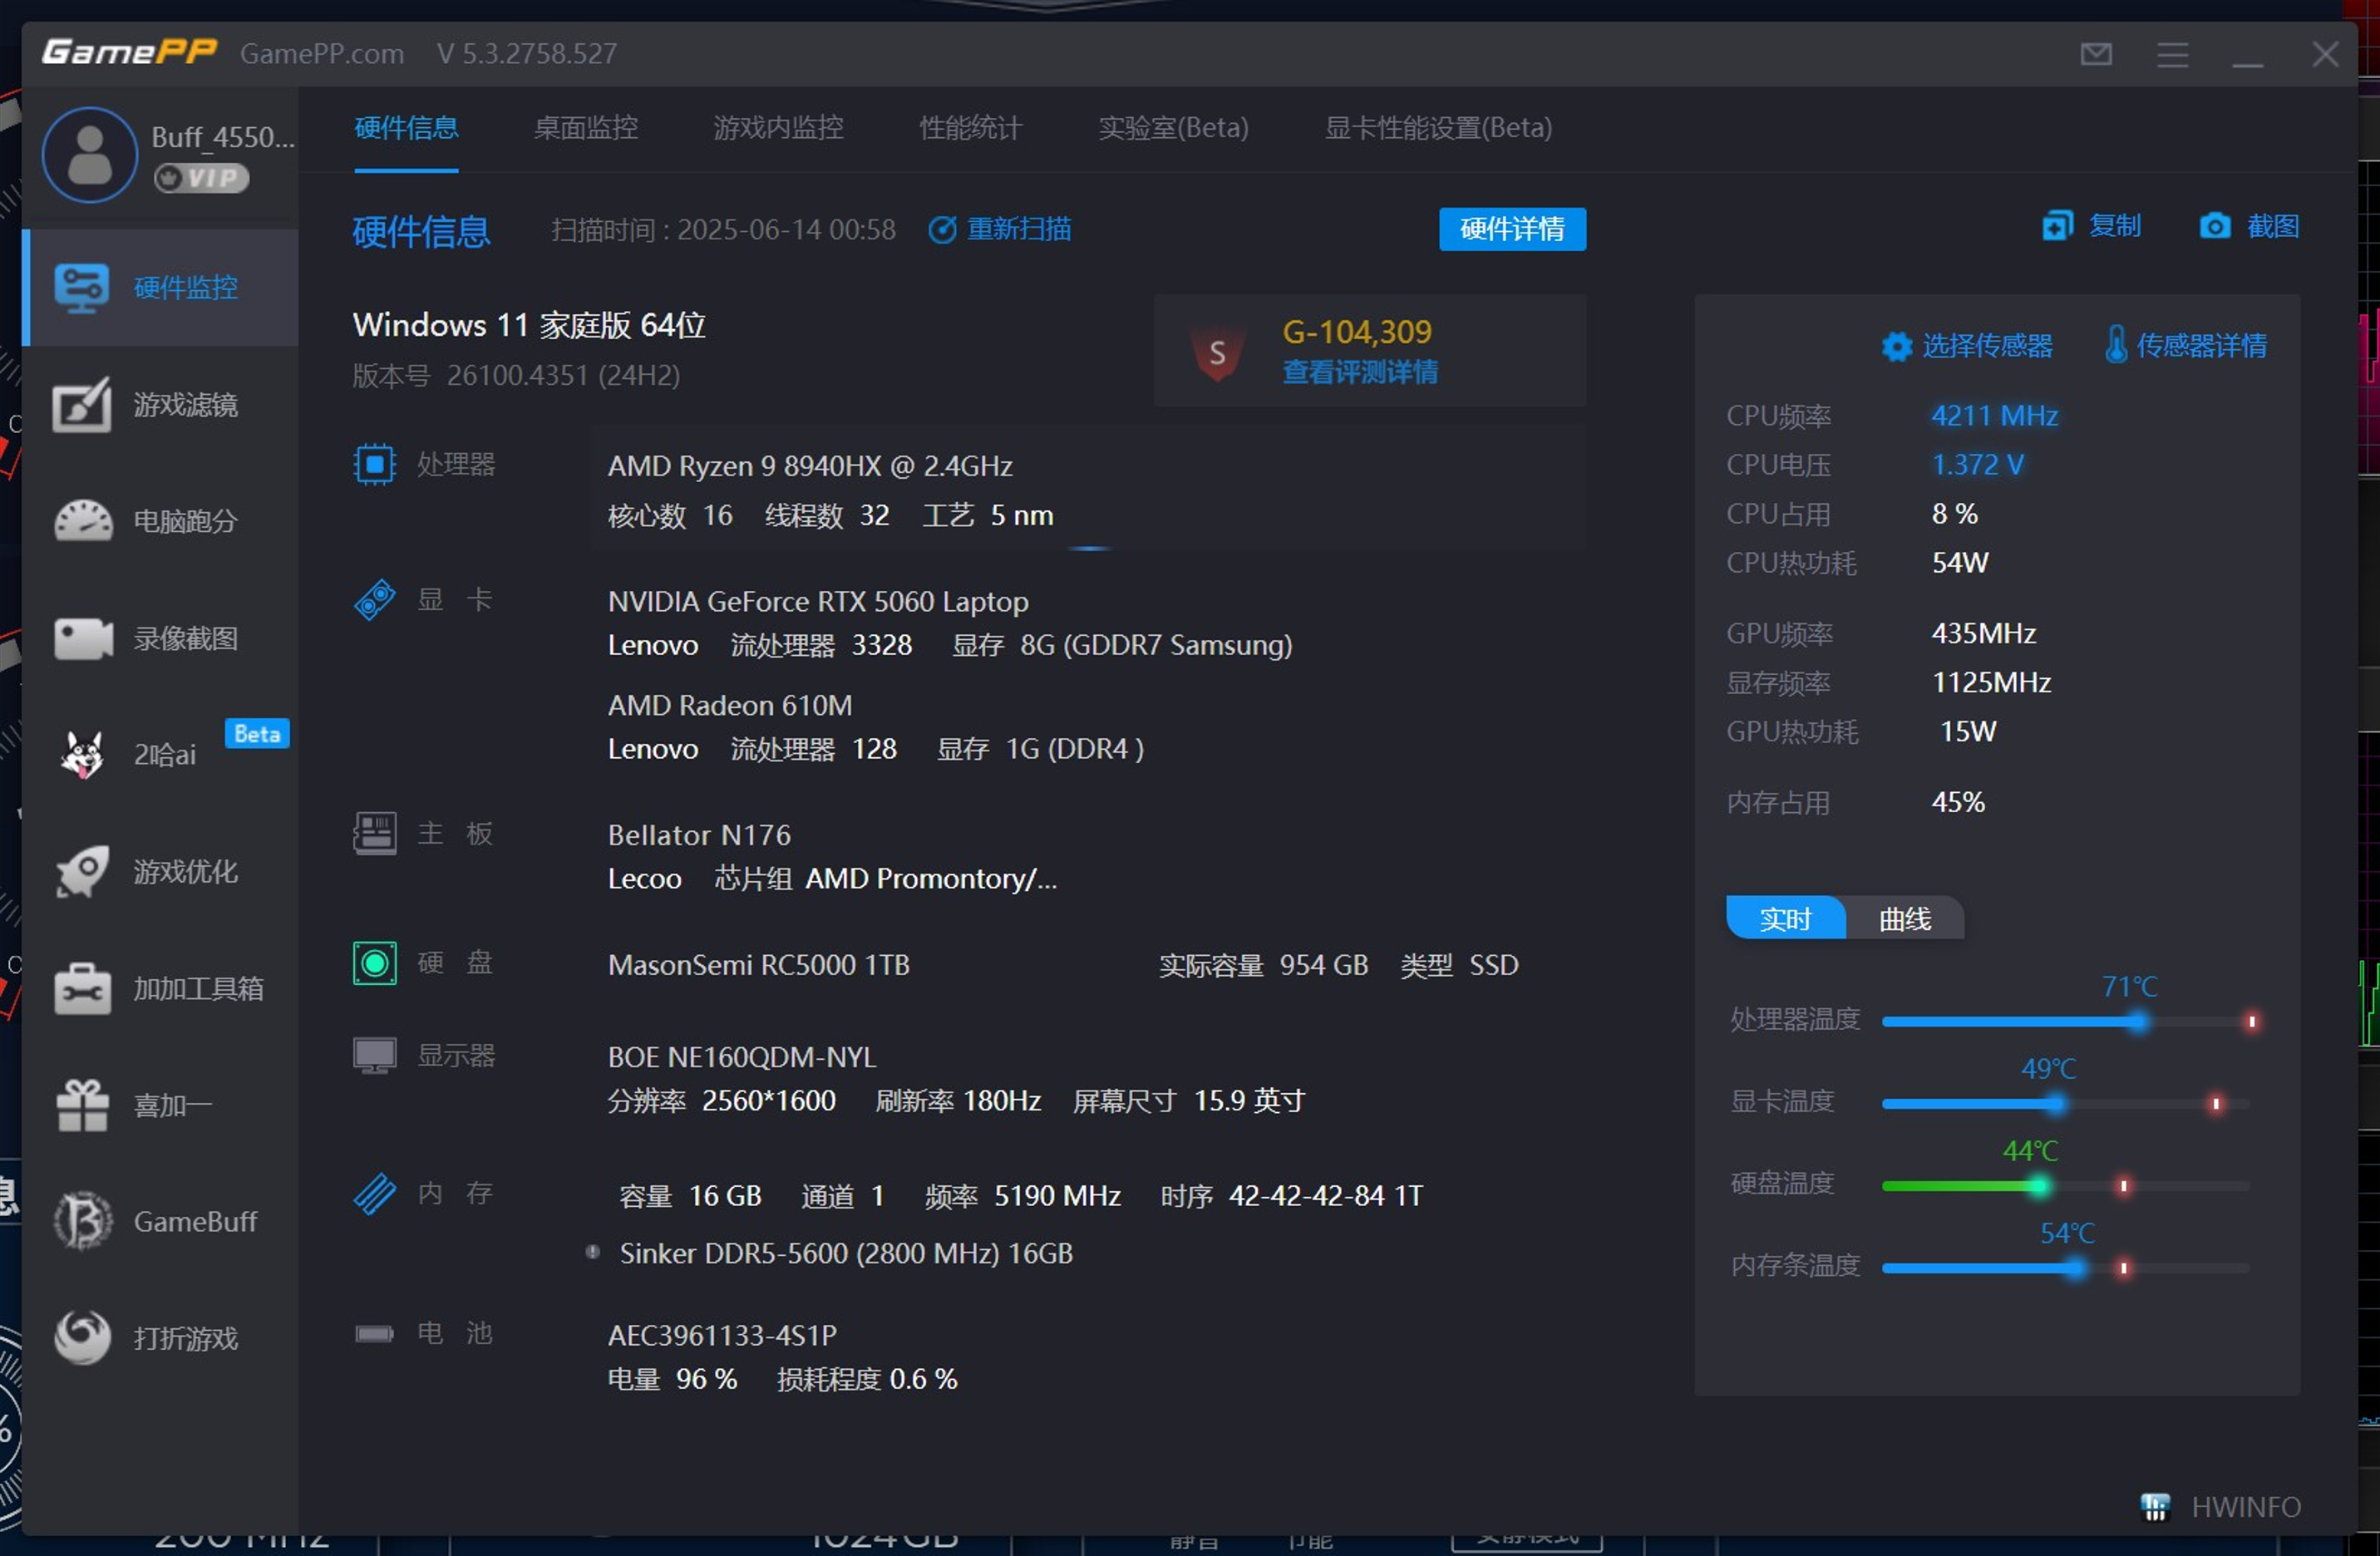Click the 处理器温度 temperature slider
This screenshot has height=1556, width=2380.
click(2066, 1022)
